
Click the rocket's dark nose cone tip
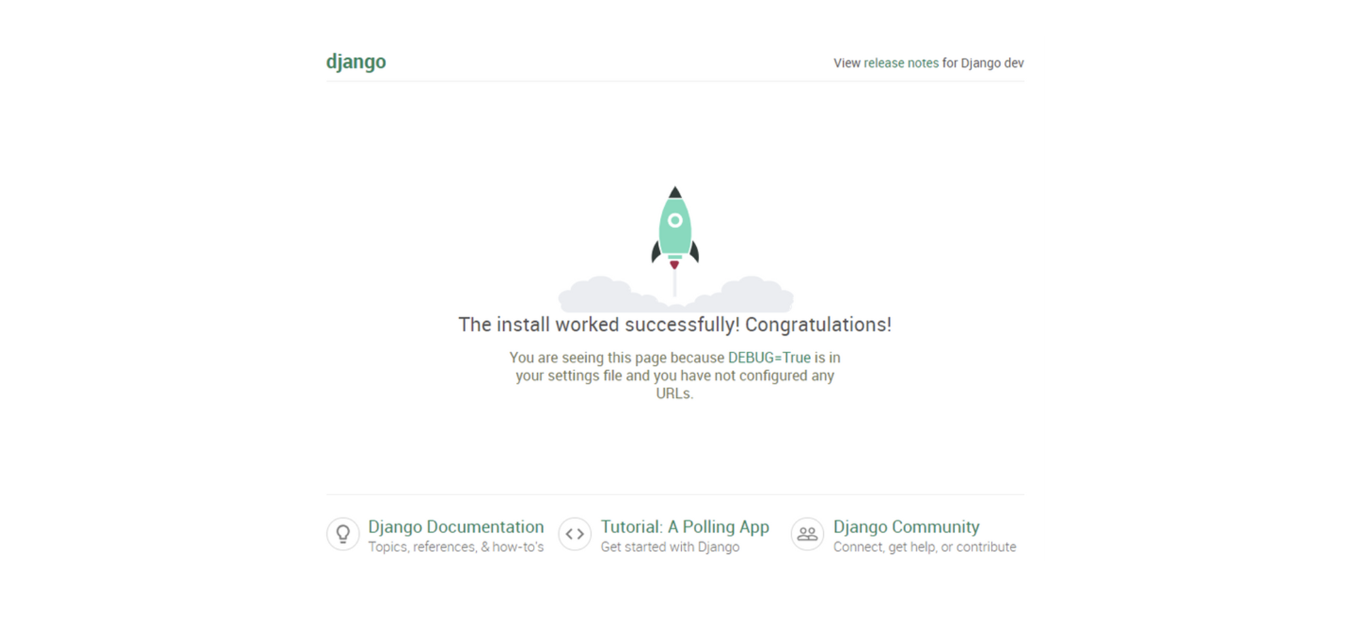[x=674, y=192]
